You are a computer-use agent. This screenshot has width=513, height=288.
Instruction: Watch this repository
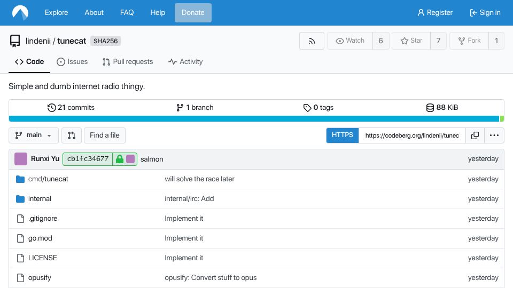[349, 41]
